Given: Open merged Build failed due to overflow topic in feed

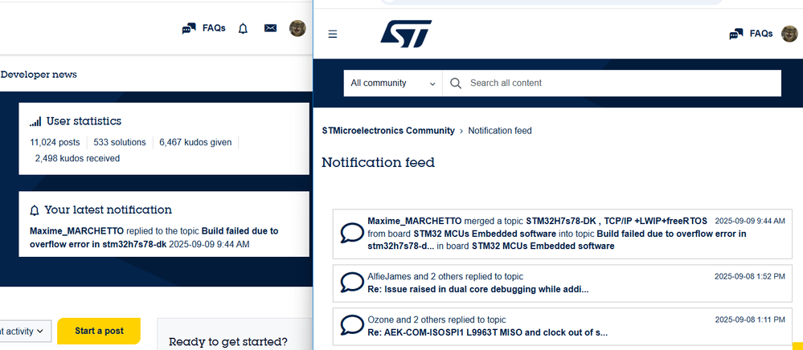Looking at the screenshot, I should [557, 240].
